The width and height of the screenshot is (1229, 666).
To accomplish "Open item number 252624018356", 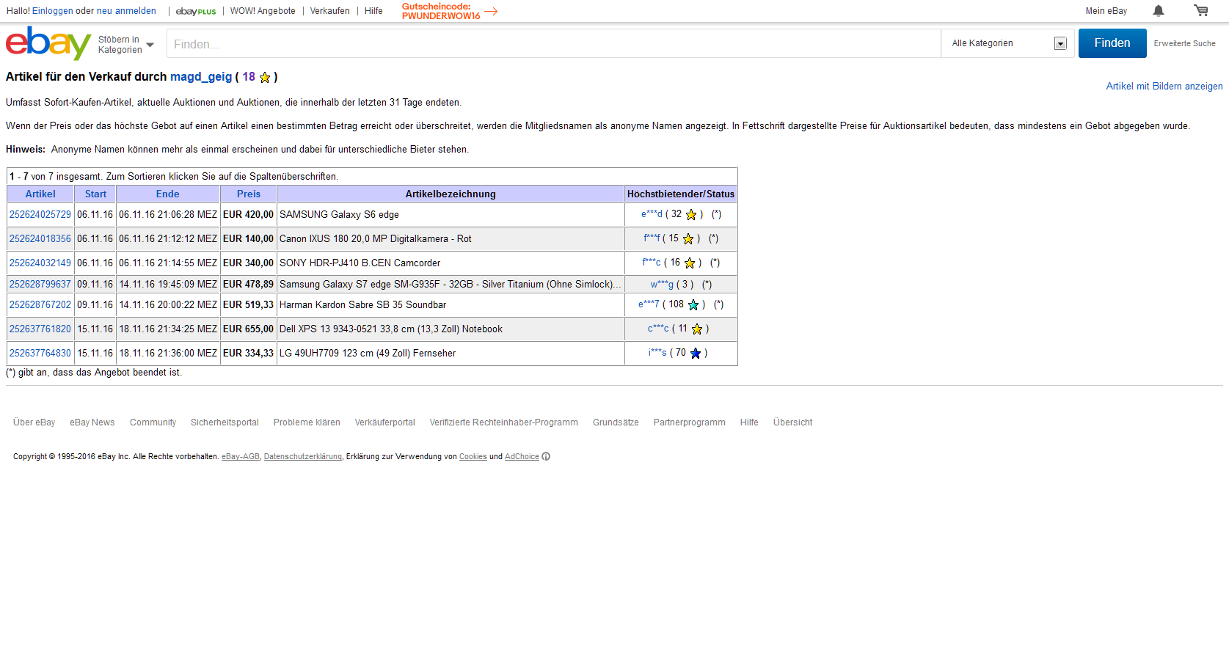I will (40, 239).
